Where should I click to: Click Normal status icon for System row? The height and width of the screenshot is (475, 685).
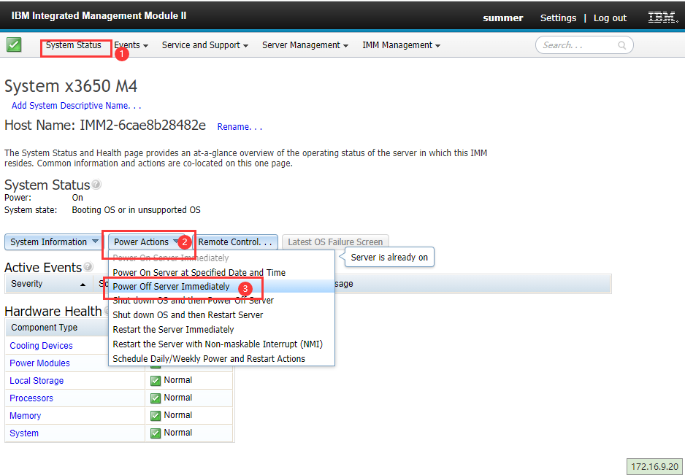coord(156,433)
